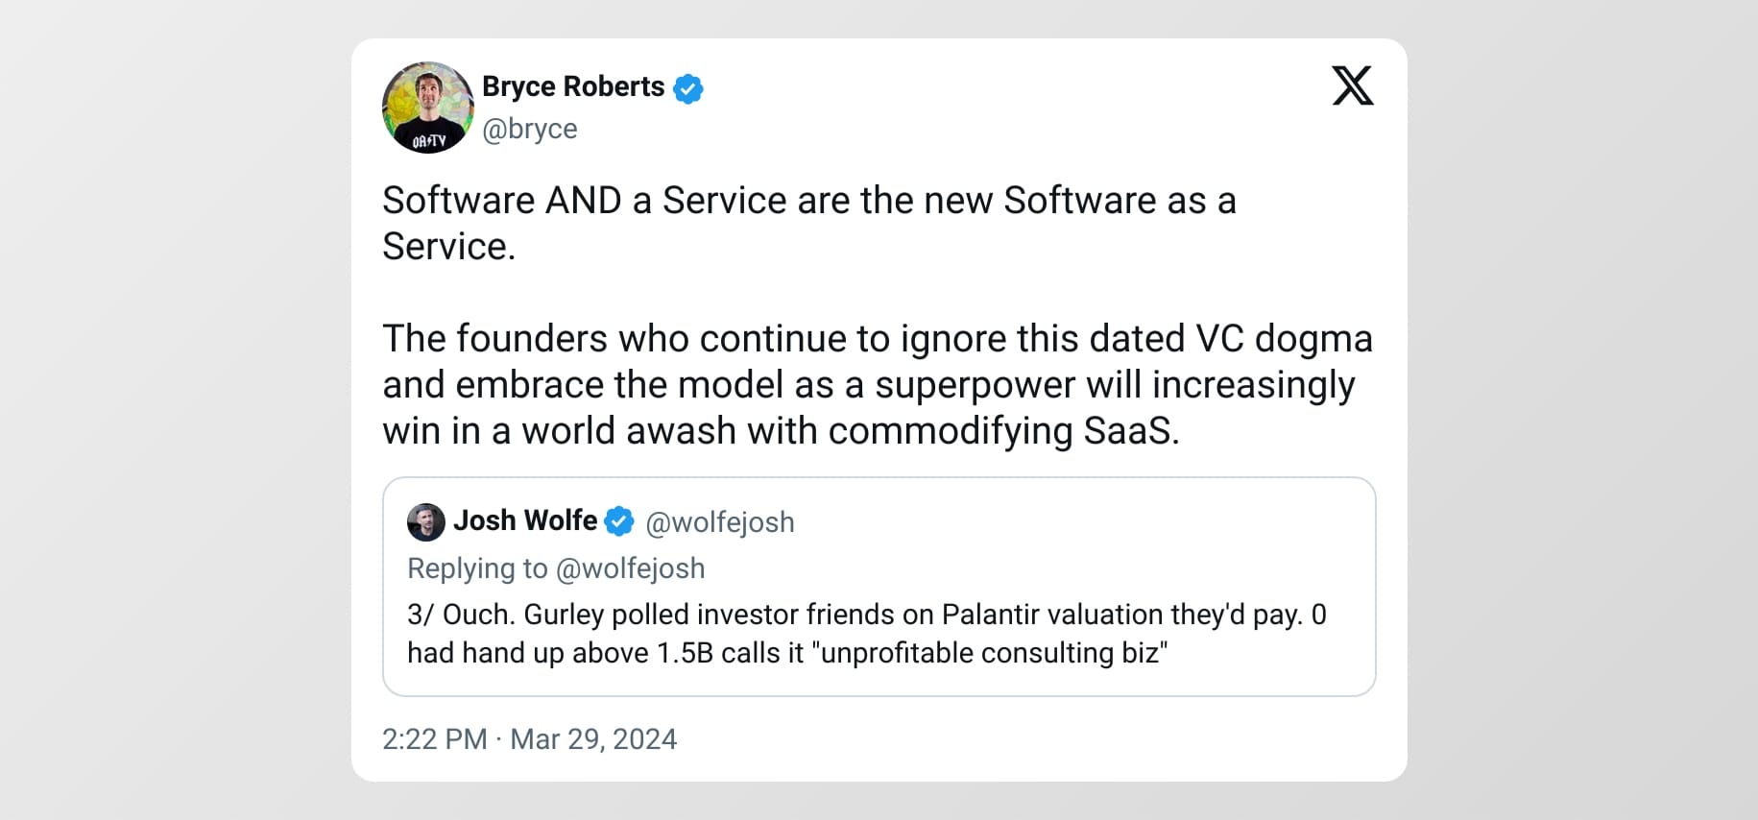Open the Bryce Roberts display name

point(573,86)
